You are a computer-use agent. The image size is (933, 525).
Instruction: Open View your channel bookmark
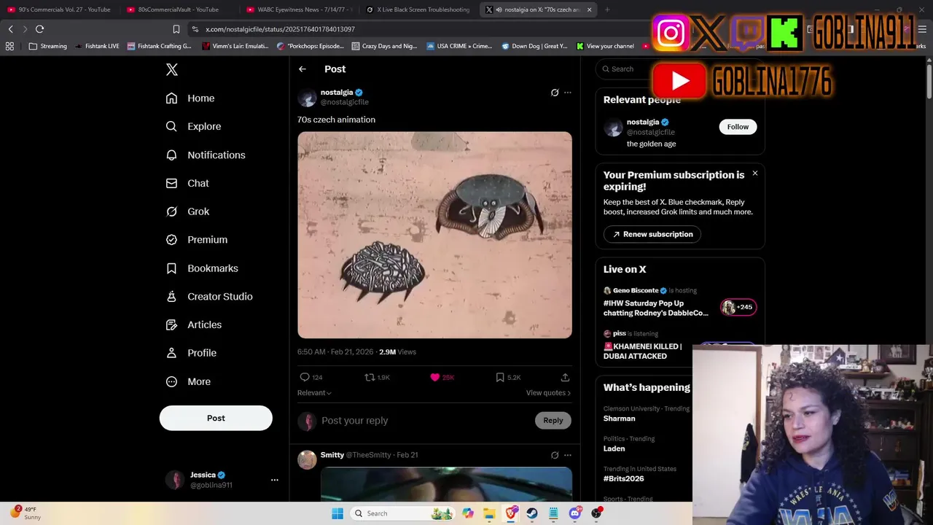tap(605, 46)
